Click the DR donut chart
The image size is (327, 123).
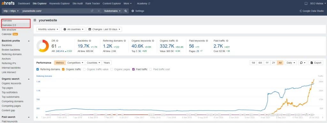(42, 46)
